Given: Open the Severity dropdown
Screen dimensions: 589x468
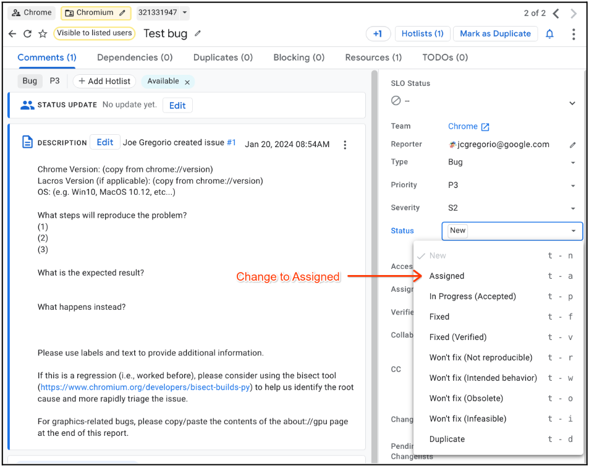Looking at the screenshot, I should pyautogui.click(x=573, y=208).
